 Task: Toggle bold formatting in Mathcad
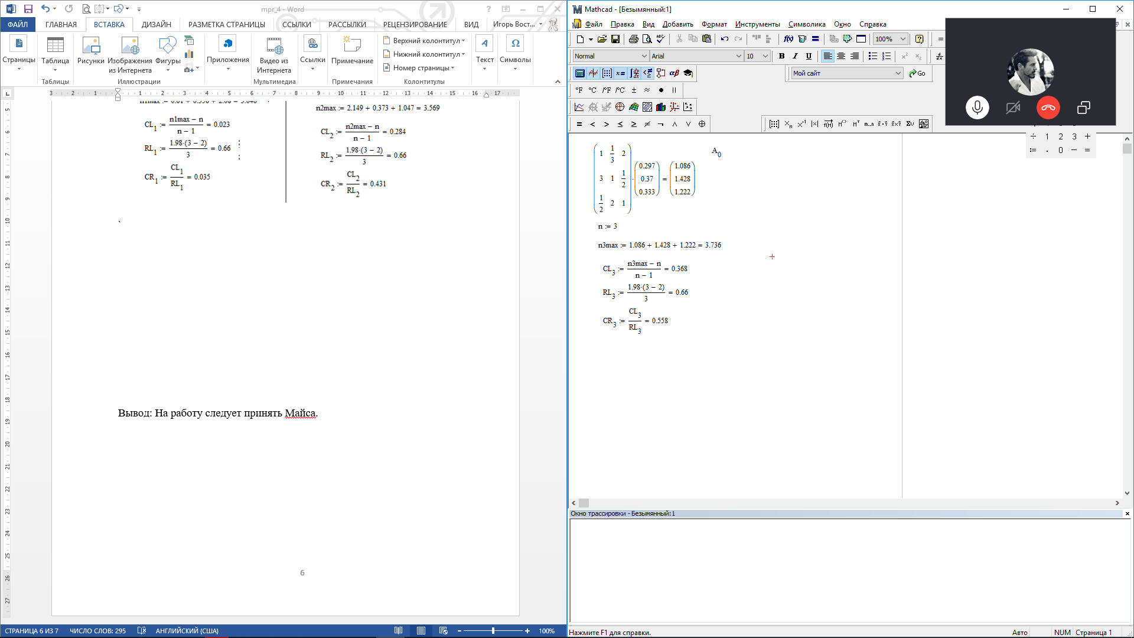coord(781,56)
